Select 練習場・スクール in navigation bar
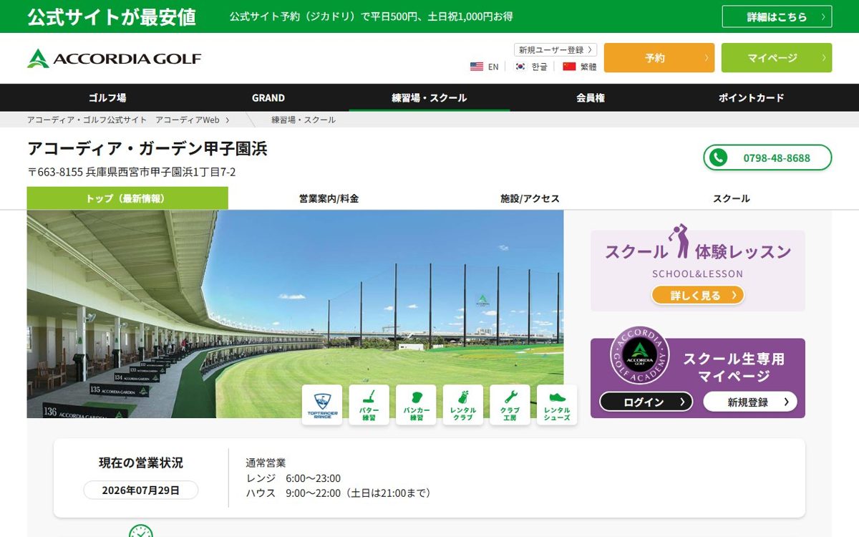Image resolution: width=859 pixels, height=537 pixels. (x=429, y=98)
